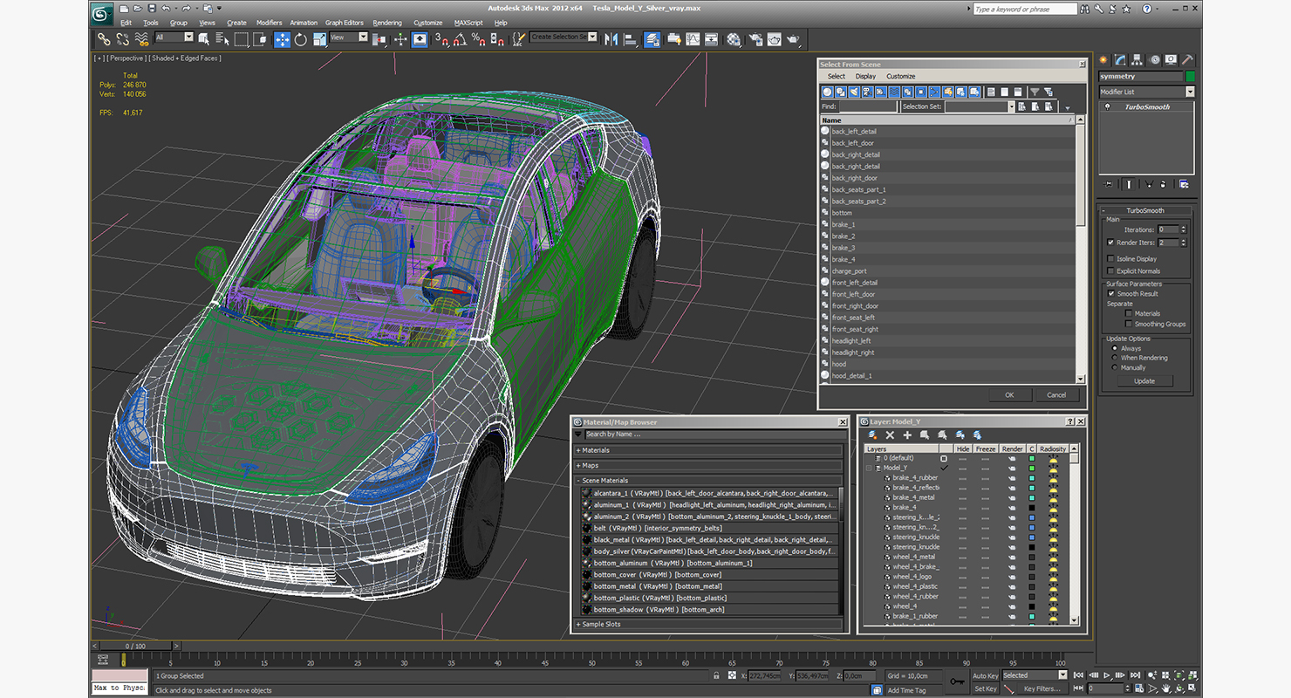Enable the Isoline Display checkbox

[x=1110, y=259]
